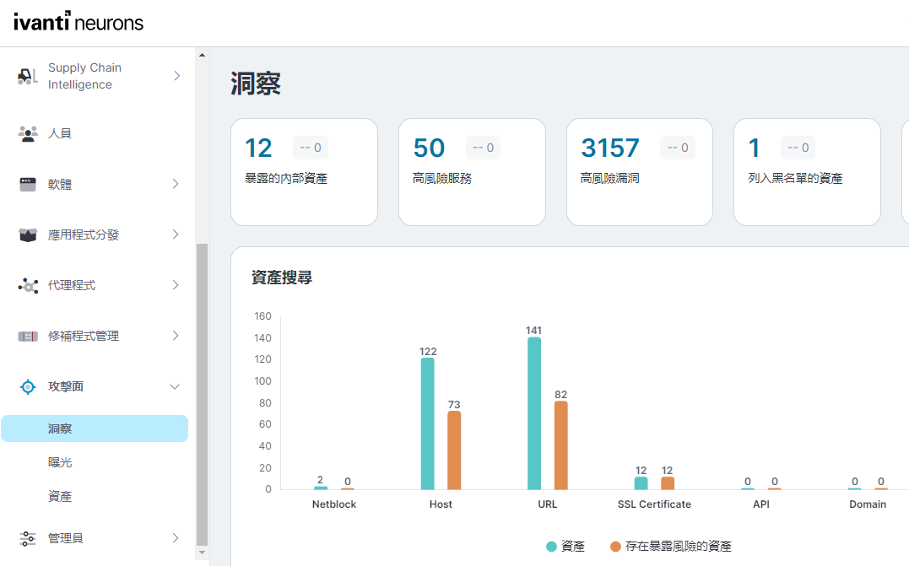Expand the 代理程式 chevron
Image resolution: width=909 pixels, height=566 pixels.
(176, 285)
